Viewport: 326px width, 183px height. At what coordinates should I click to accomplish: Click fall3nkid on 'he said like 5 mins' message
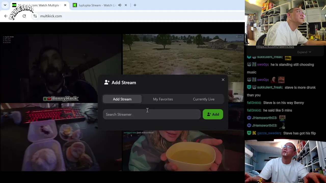(x=254, y=110)
